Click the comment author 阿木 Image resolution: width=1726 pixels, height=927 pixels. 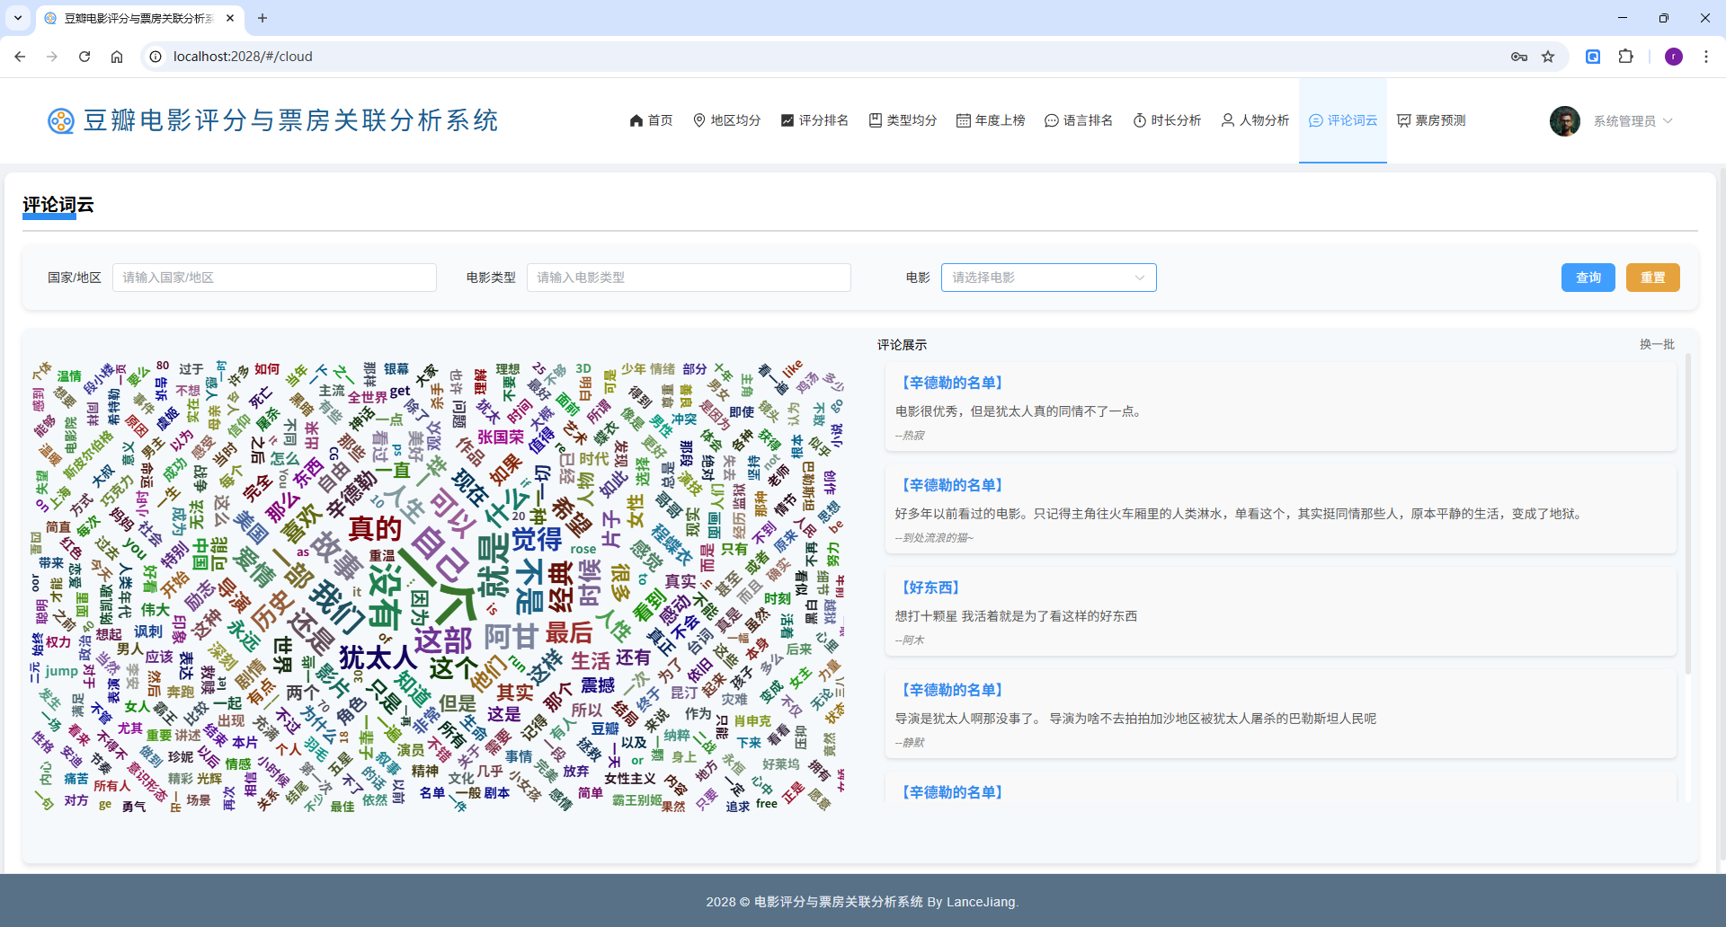click(910, 640)
